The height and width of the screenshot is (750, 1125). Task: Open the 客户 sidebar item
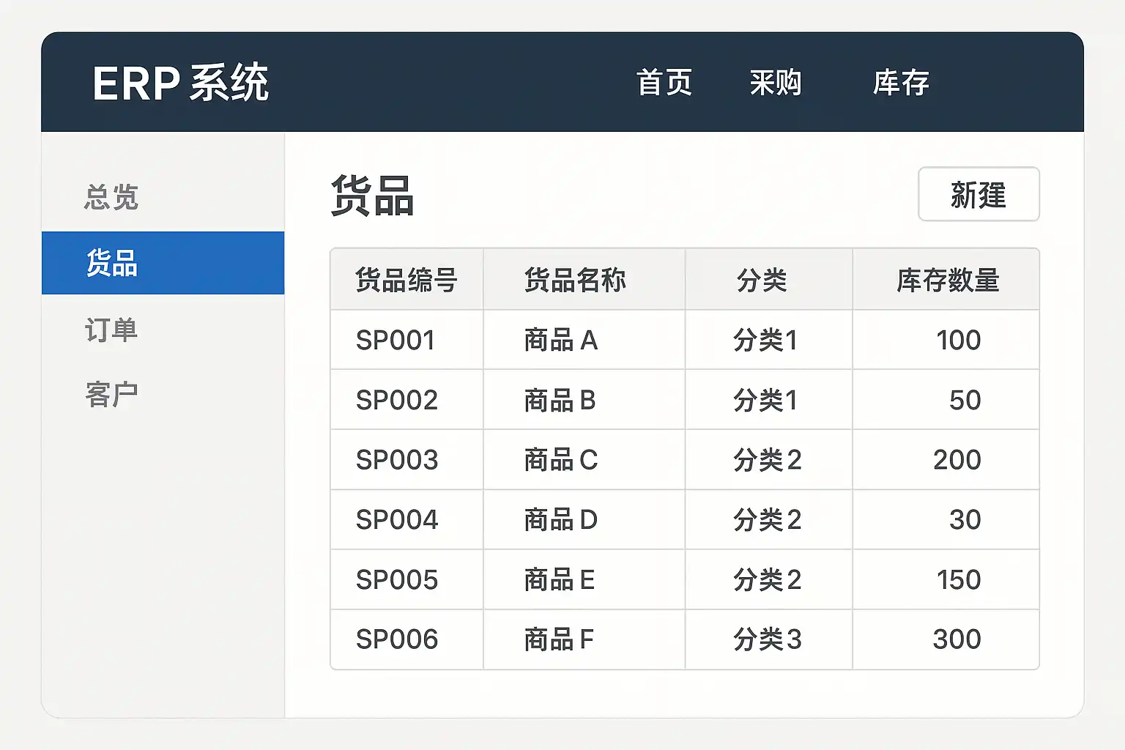tap(111, 395)
